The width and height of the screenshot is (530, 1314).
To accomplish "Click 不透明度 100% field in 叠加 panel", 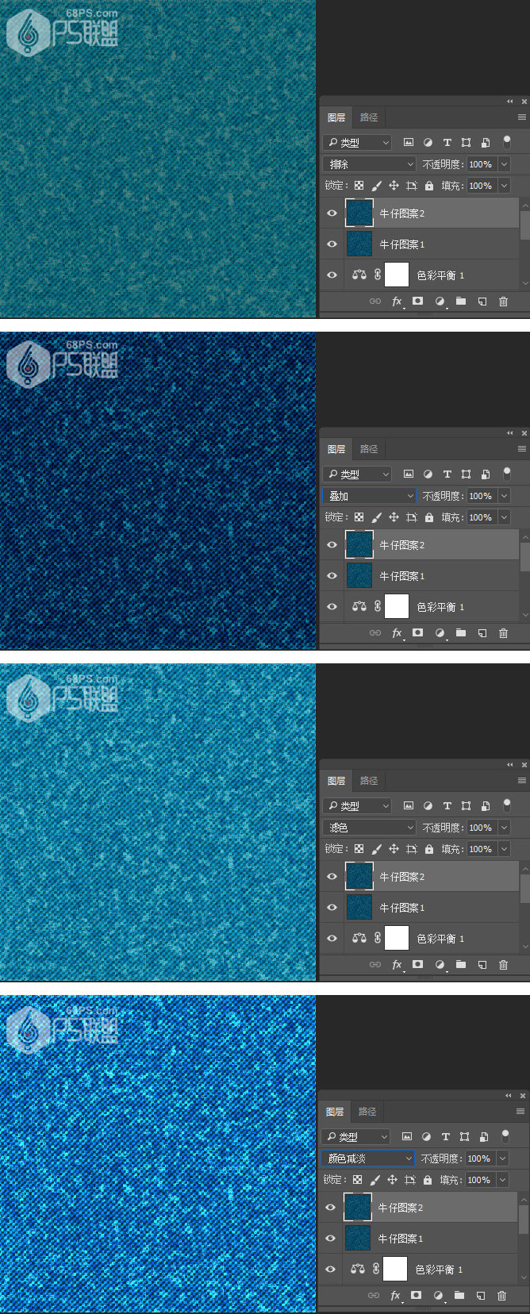I will pyautogui.click(x=481, y=496).
